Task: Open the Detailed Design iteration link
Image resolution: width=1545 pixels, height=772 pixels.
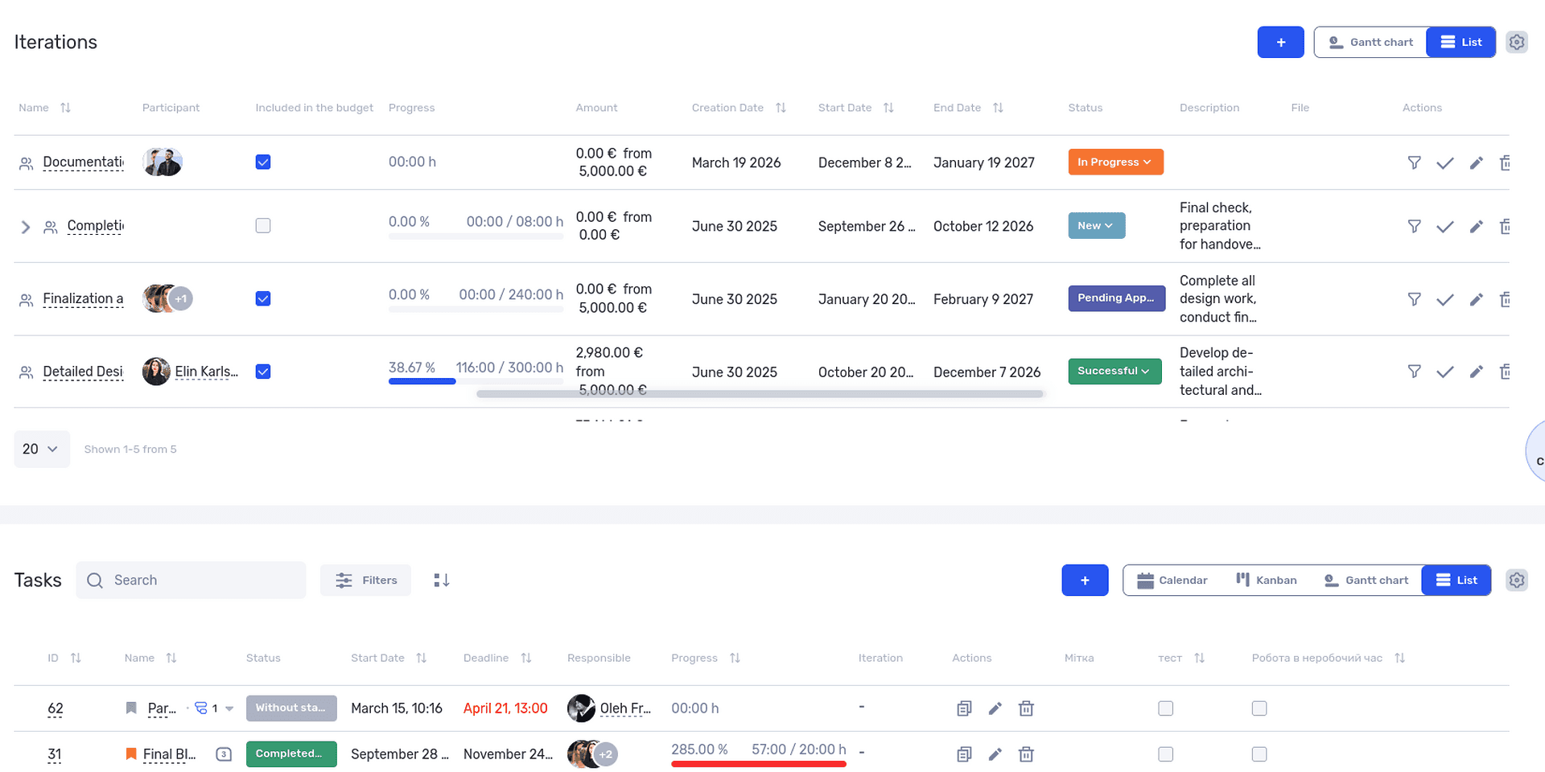Action: pyautogui.click(x=83, y=372)
